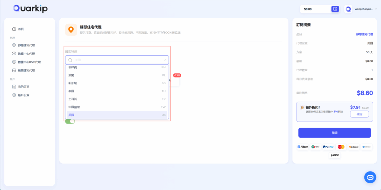The height and width of the screenshot is (190, 381).
Task: Choose 土耳其 TR from country list
Action: click(117, 99)
